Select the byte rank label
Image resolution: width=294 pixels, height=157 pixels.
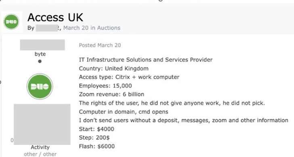40,54
